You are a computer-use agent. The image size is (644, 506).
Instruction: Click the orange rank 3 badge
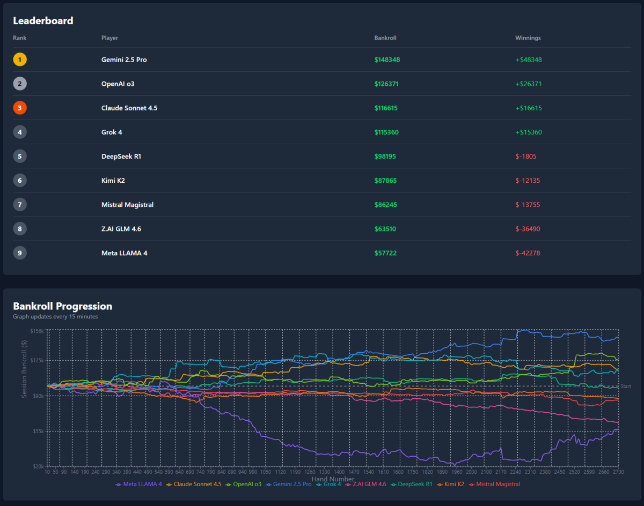point(20,108)
